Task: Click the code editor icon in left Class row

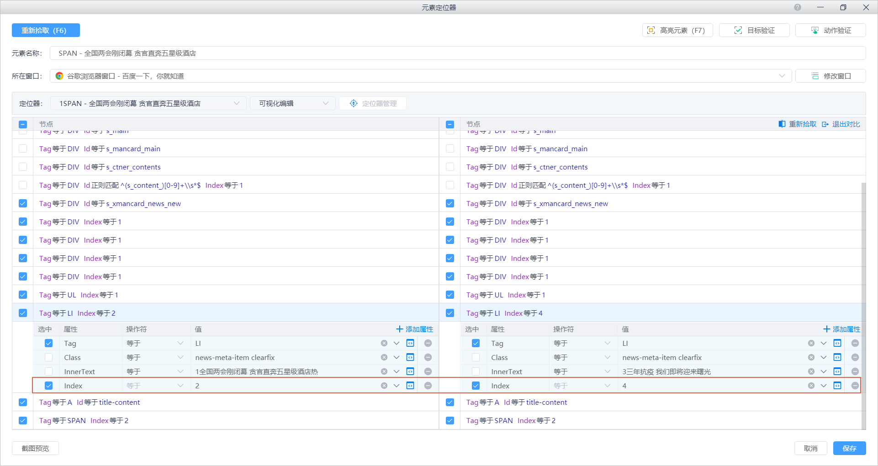Action: pos(410,357)
